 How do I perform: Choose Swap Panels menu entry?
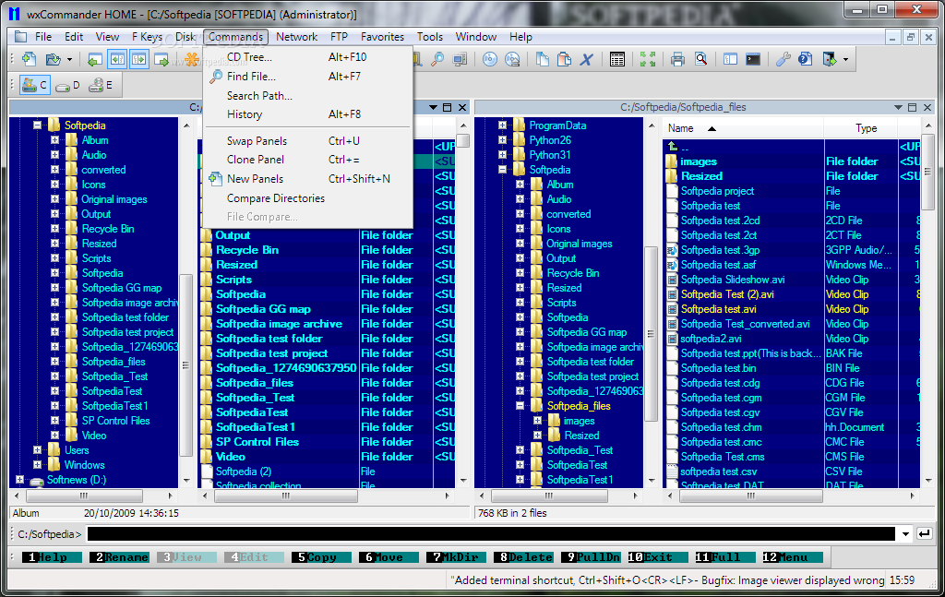tap(308, 141)
